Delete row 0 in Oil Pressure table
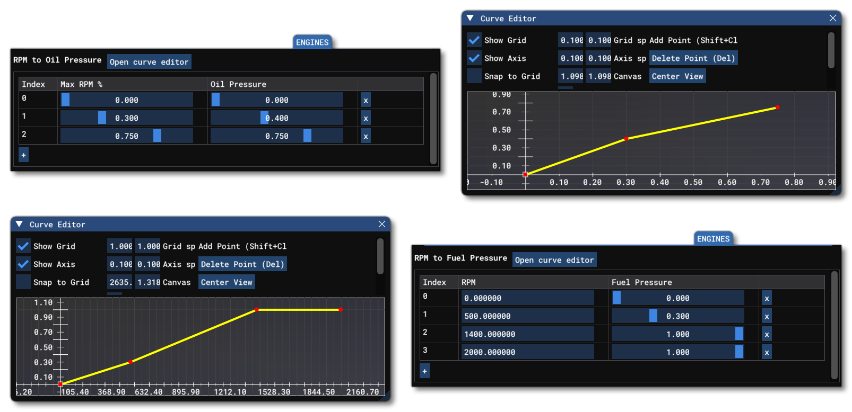Image resolution: width=852 pixels, height=412 pixels. pyautogui.click(x=366, y=100)
